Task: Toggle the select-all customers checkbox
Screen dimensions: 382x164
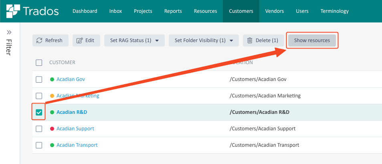Action: coord(39,63)
